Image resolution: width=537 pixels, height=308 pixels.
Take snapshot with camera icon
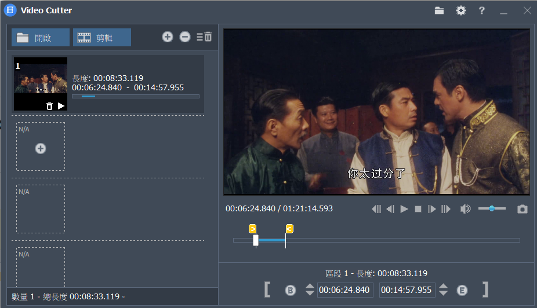click(x=523, y=209)
